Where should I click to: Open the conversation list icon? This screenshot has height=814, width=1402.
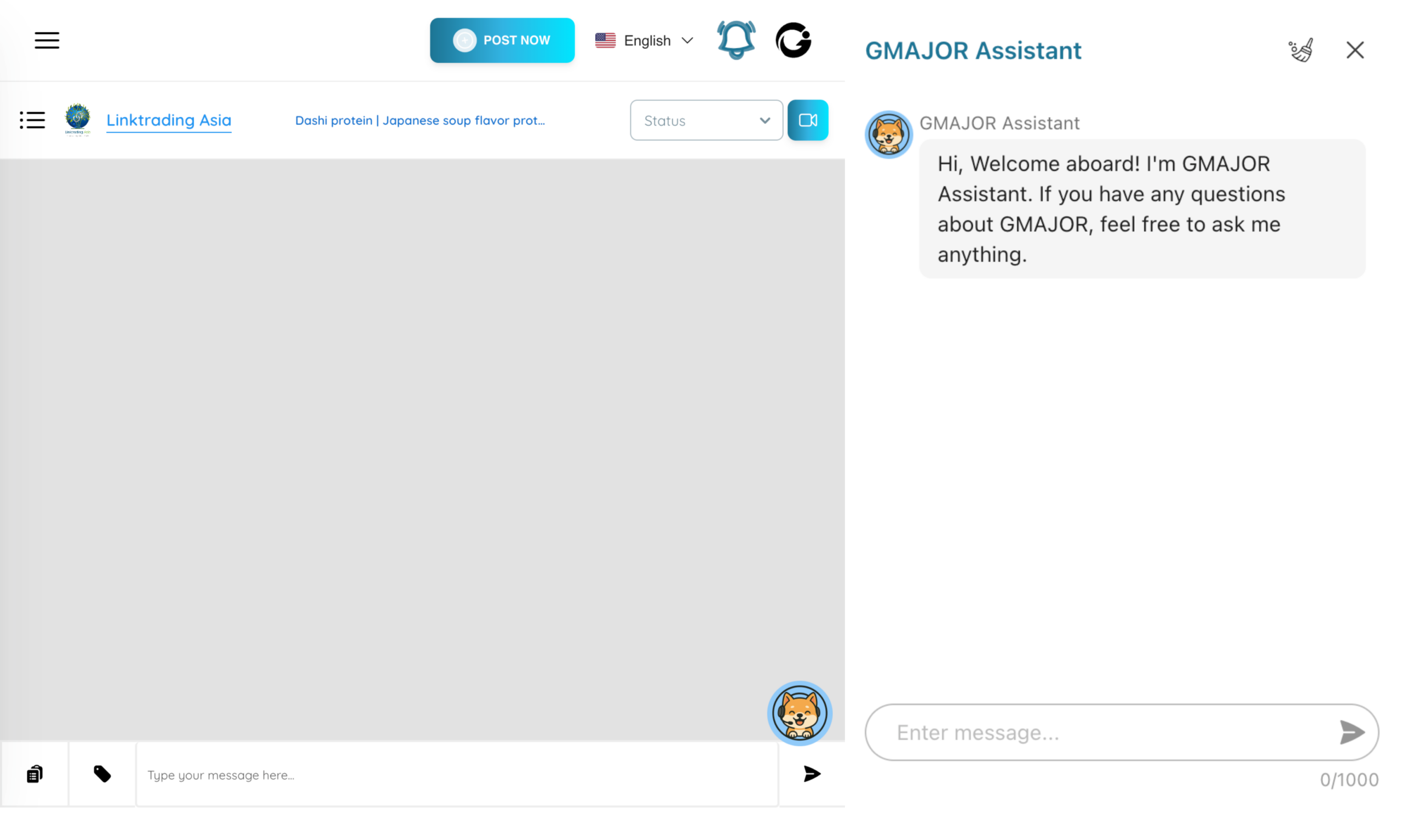pyautogui.click(x=32, y=120)
